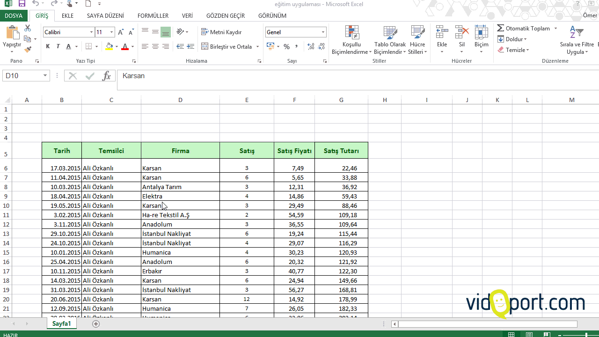This screenshot has height=337, width=599.
Task: Open the Calibri font name dropdown
Action: click(x=91, y=32)
